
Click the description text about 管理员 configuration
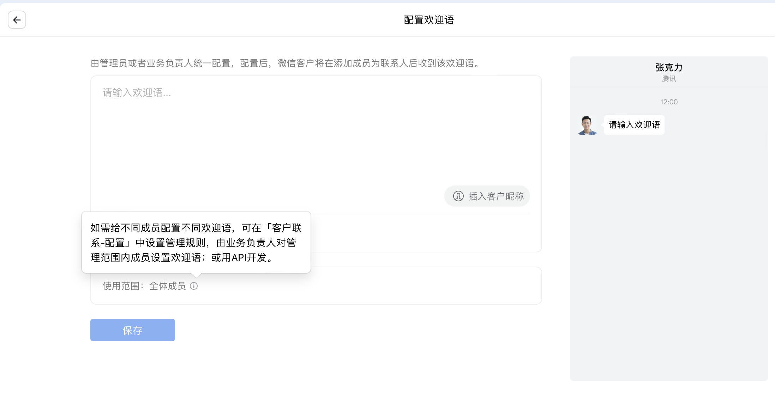point(285,63)
